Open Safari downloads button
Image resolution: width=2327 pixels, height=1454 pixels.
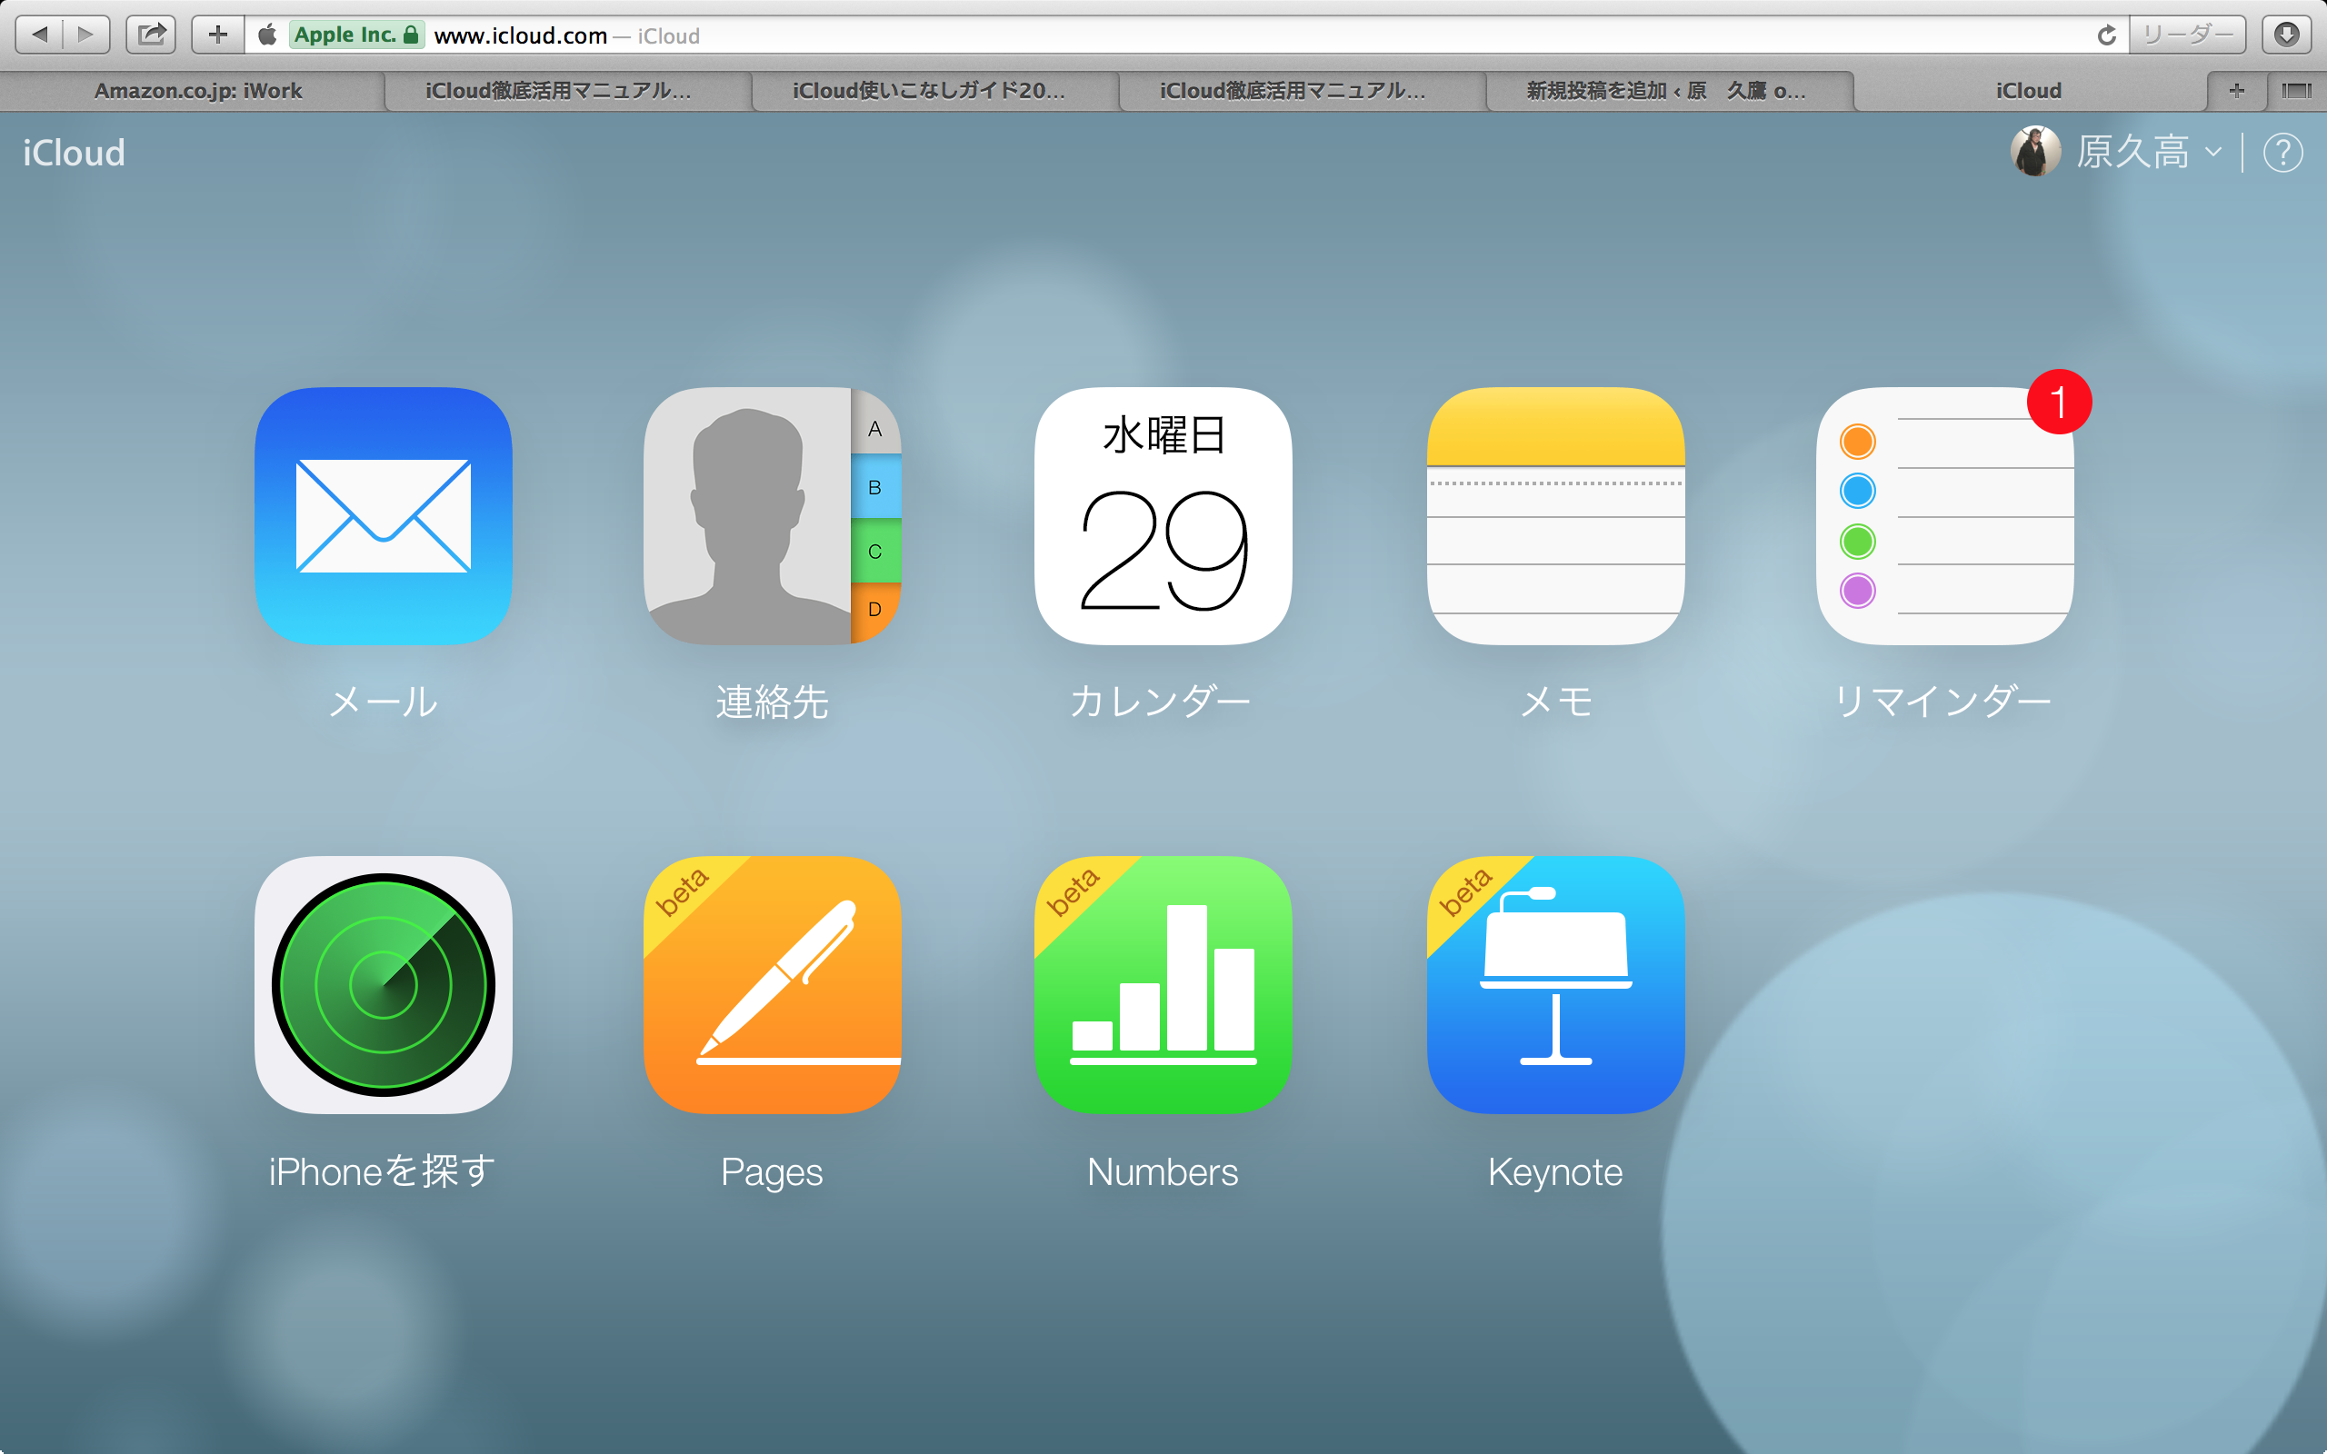point(2287,35)
